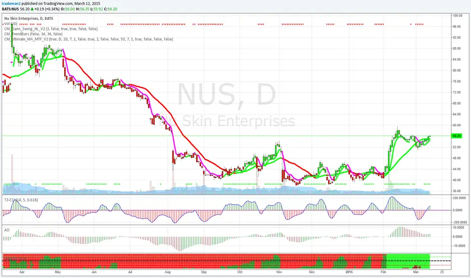This screenshot has height=278, width=471.
Task: Click the Oct label on the time axis
Action: pos(240,272)
